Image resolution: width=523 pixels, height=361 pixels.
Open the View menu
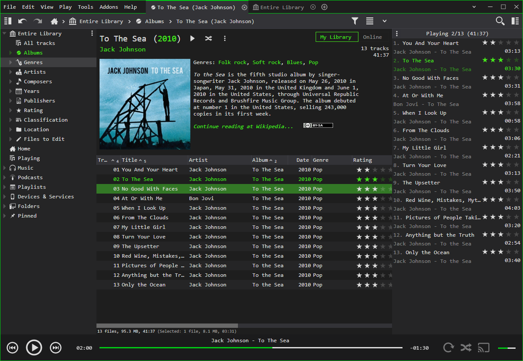click(47, 7)
